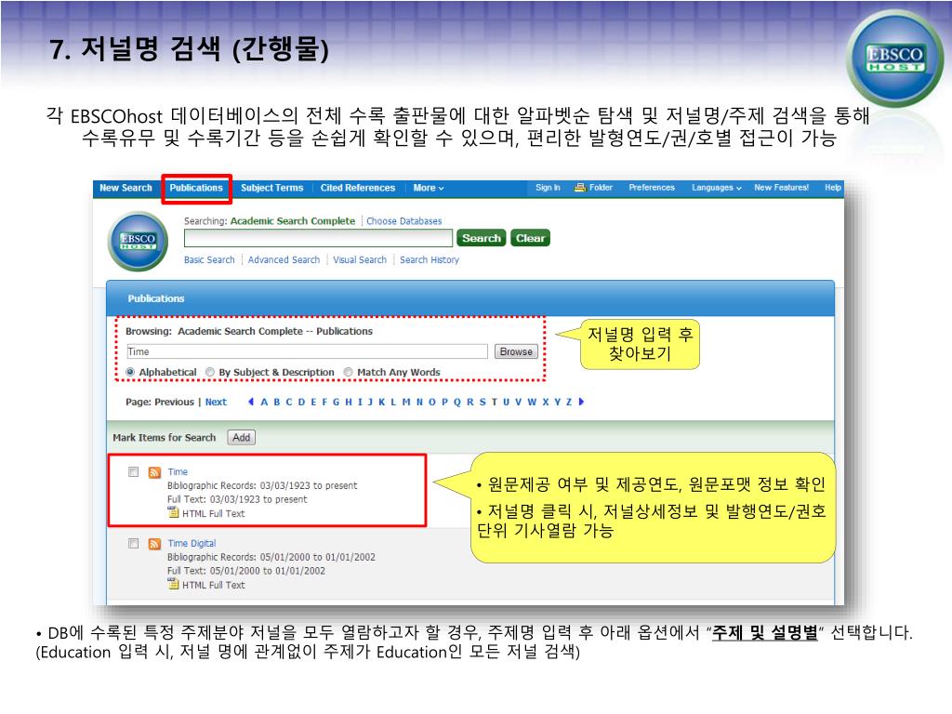Focus the main search input field
Image resolution: width=952 pixels, height=714 pixels.
point(318,238)
